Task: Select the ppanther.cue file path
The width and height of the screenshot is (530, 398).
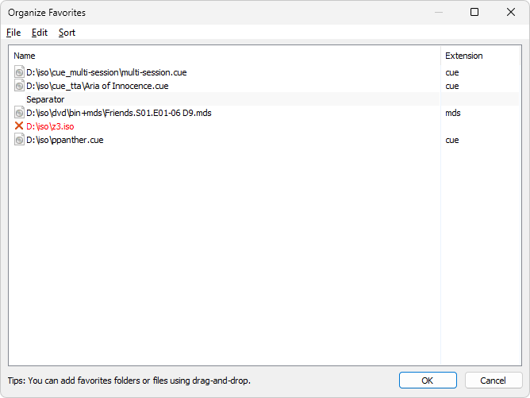Action: (65, 140)
